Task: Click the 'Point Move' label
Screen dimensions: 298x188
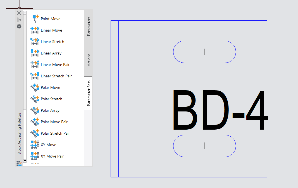Action: click(x=51, y=19)
